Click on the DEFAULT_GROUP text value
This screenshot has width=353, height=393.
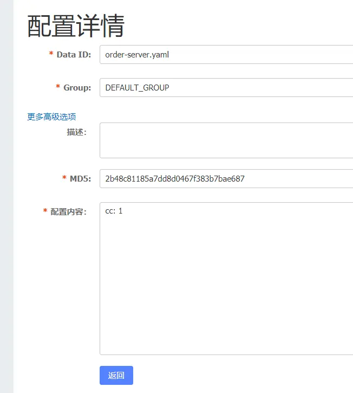tap(137, 87)
